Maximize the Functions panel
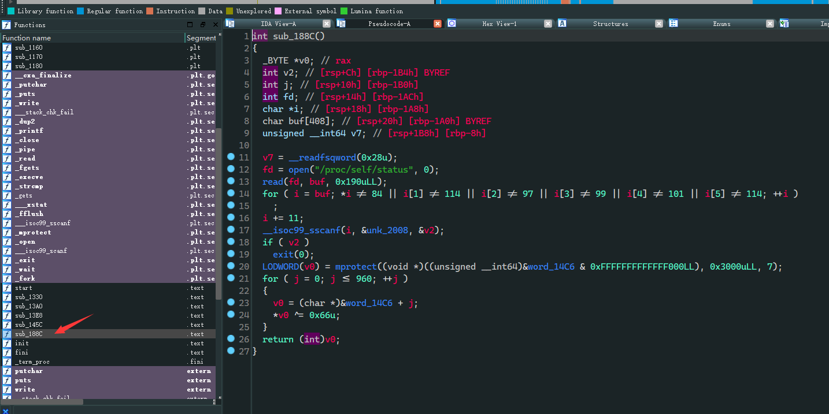The width and height of the screenshot is (829, 414). pos(190,25)
